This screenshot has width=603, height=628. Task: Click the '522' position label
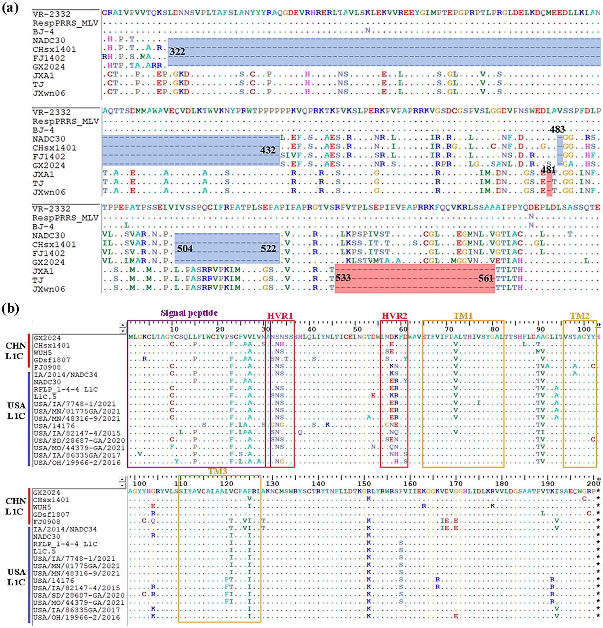(x=268, y=248)
